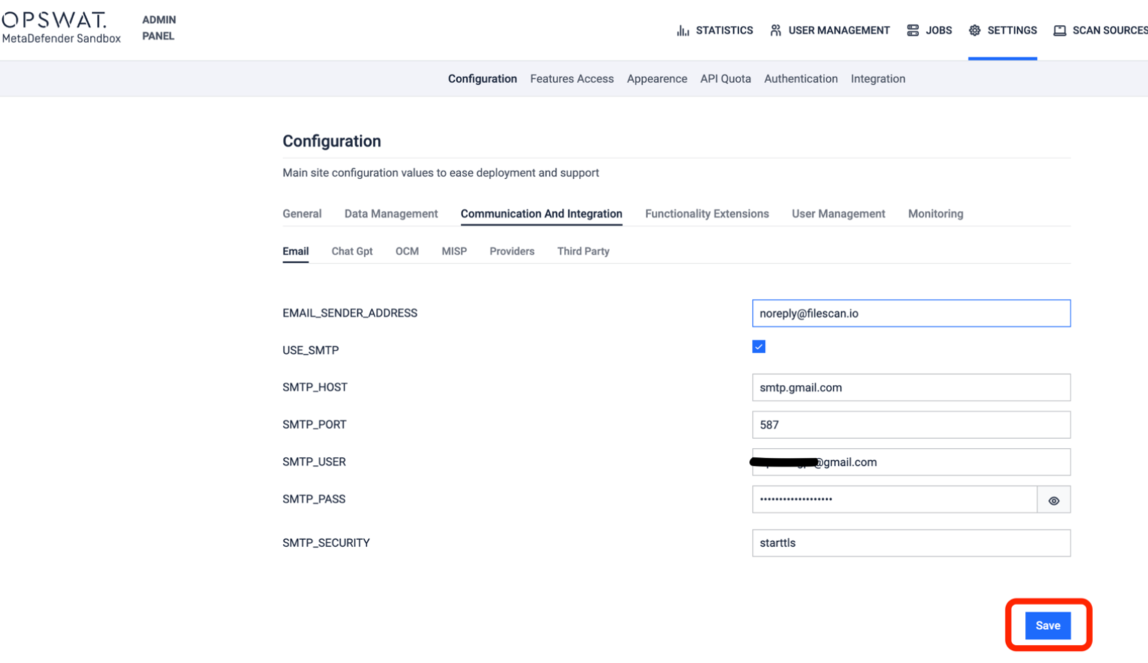Screen dimensions: 1148x663
Task: Click the Jobs server icon
Action: (913, 30)
